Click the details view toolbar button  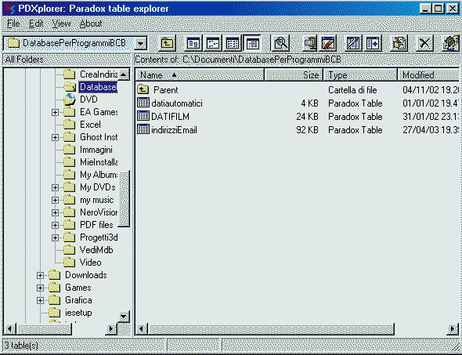pos(252,44)
